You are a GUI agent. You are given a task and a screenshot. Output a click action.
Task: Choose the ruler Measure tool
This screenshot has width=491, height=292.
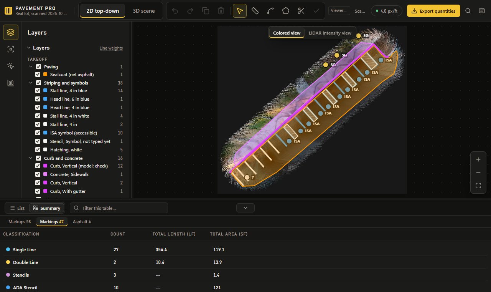[x=255, y=11]
